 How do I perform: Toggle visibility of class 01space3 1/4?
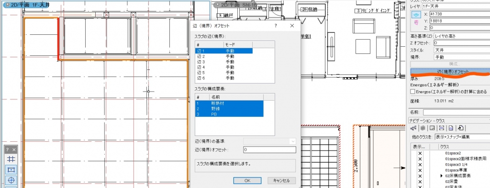tap(420, 165)
